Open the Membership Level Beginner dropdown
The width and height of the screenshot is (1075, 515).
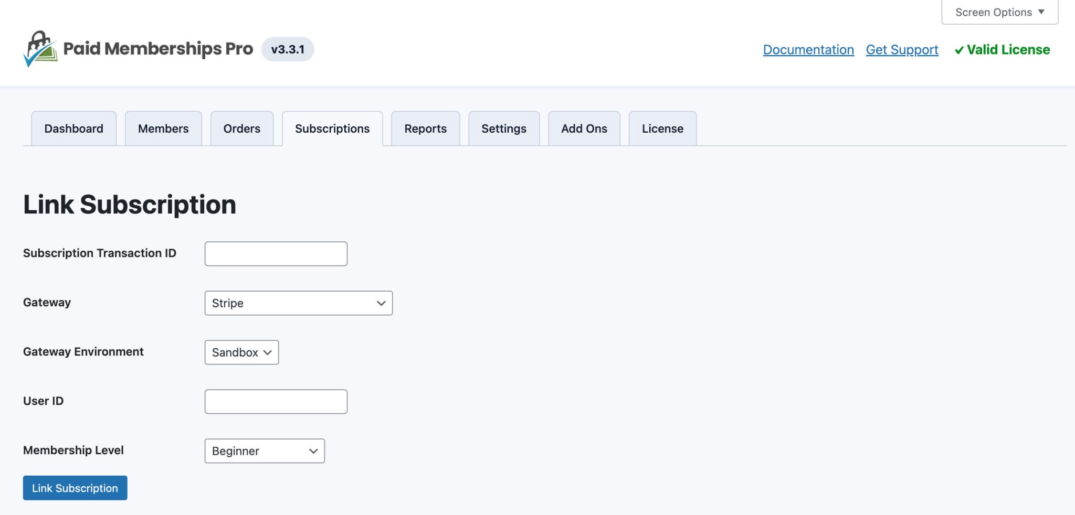pyautogui.click(x=265, y=451)
